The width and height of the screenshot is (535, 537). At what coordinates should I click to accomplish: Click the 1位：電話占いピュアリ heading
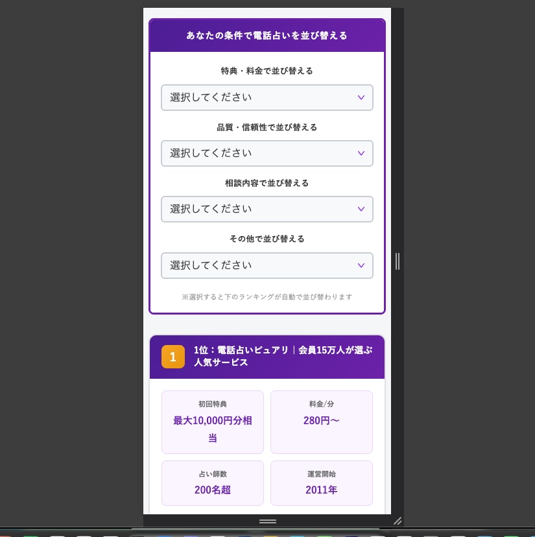click(283, 356)
